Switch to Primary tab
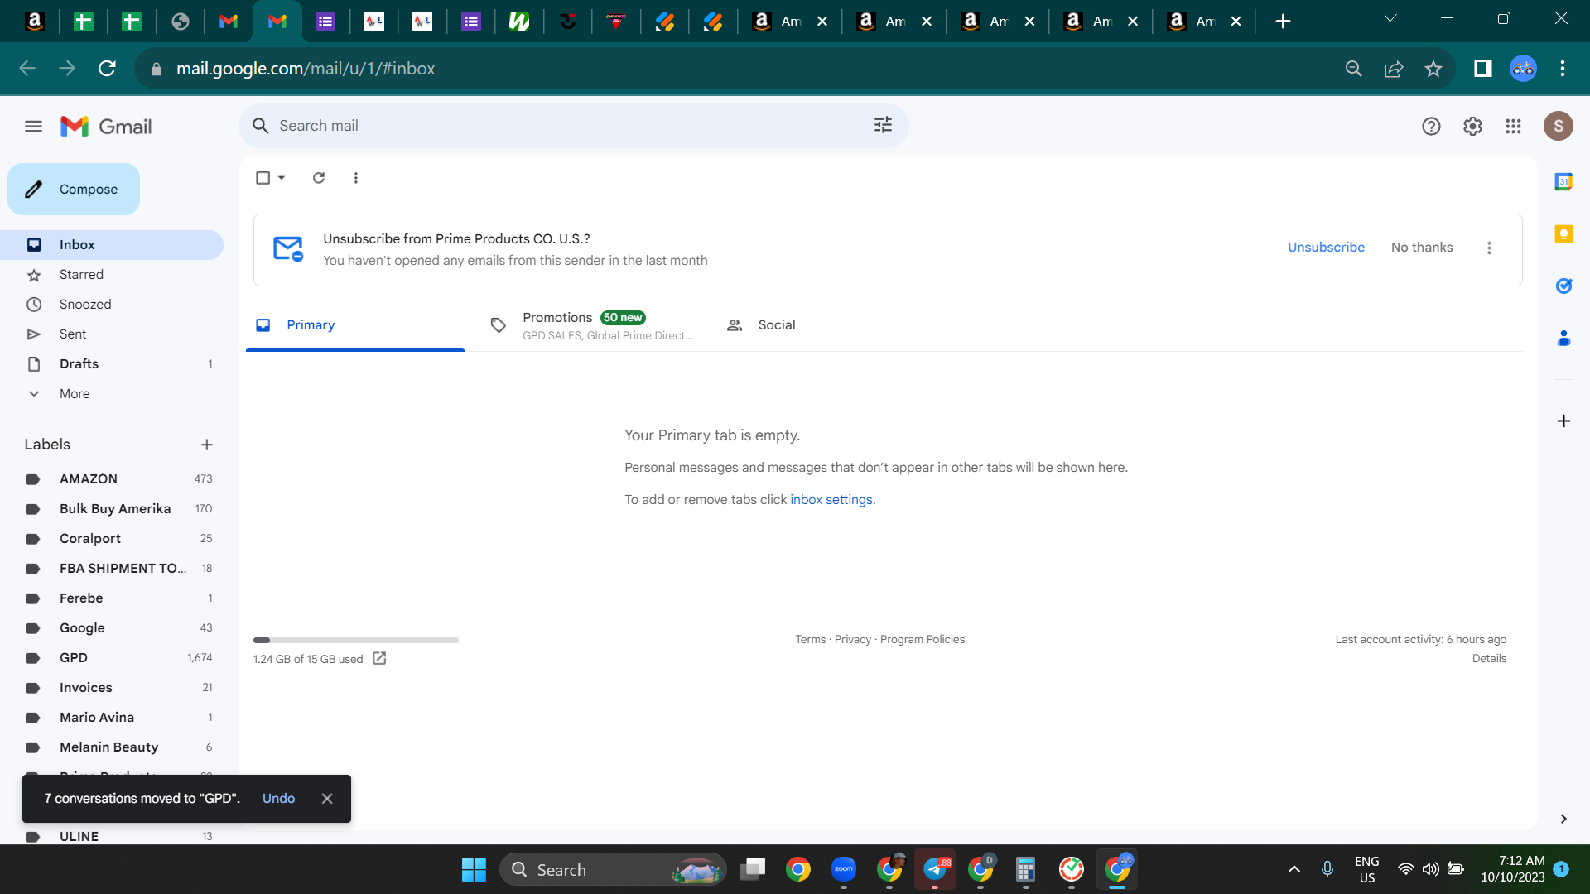The width and height of the screenshot is (1590, 894). pos(355,325)
